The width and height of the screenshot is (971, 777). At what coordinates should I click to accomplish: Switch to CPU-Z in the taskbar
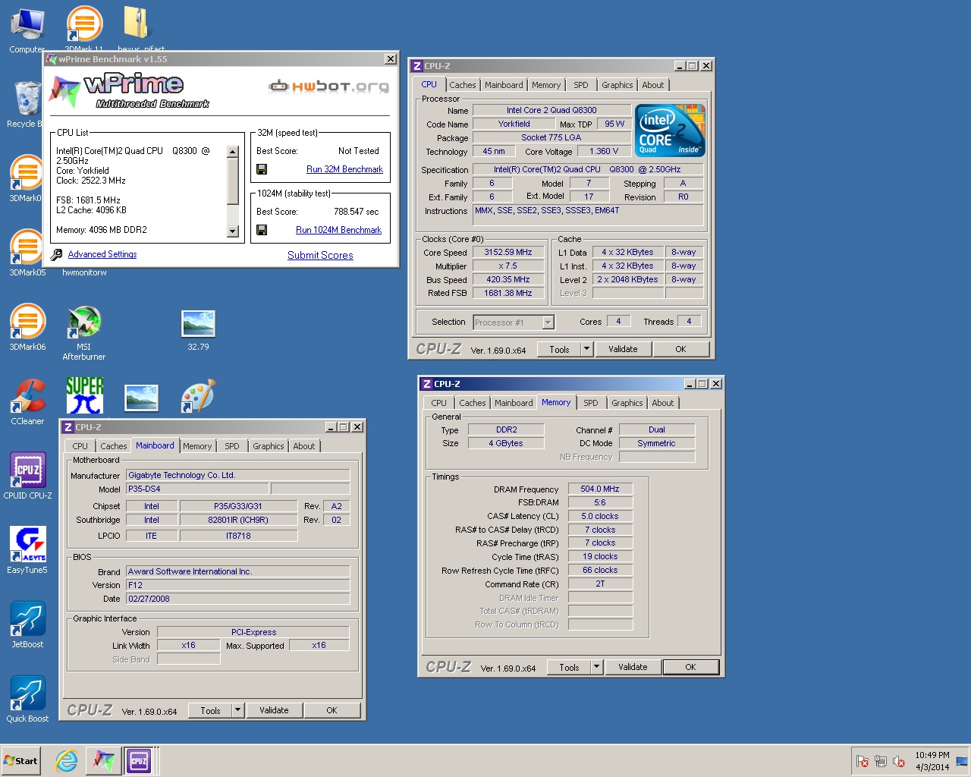tap(139, 760)
